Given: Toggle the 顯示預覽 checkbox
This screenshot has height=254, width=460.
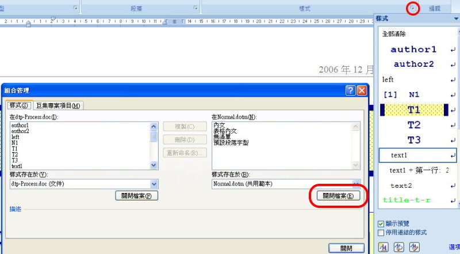Looking at the screenshot, I should [x=381, y=223].
